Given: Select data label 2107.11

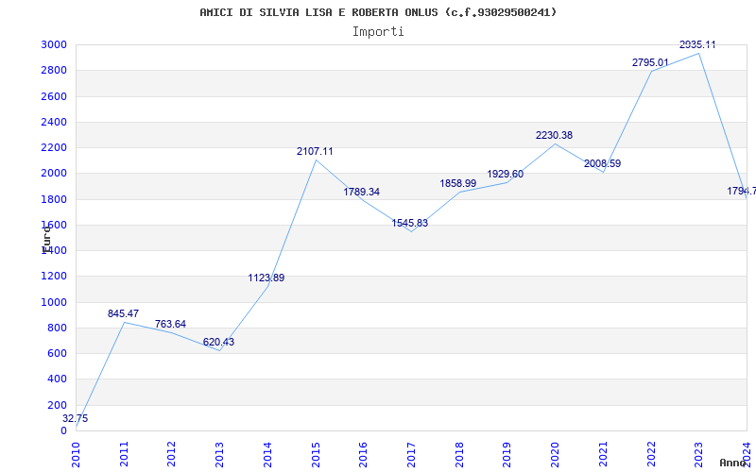Looking at the screenshot, I should (315, 151).
